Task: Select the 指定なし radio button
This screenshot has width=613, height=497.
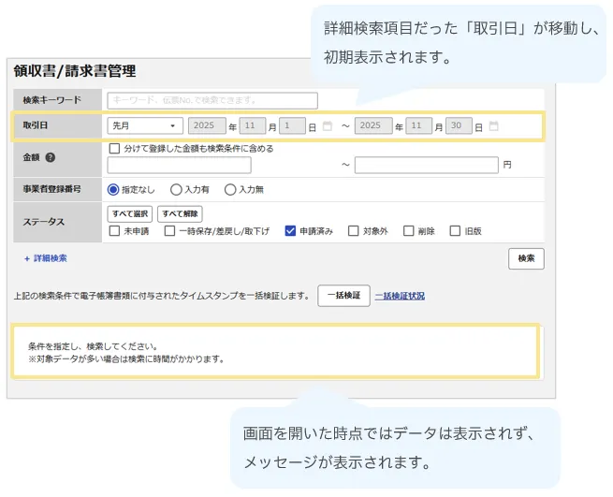Action: [114, 189]
